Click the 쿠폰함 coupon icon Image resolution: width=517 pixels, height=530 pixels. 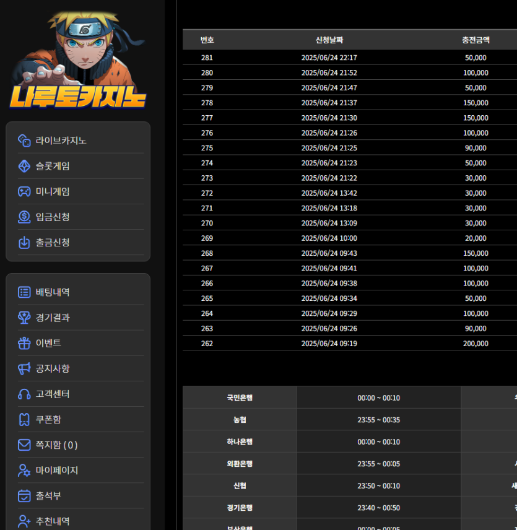(24, 419)
